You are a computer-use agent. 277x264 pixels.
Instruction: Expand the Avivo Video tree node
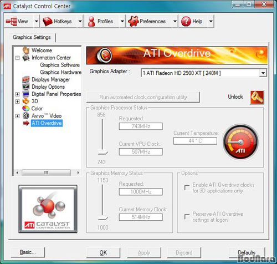(x=17, y=116)
